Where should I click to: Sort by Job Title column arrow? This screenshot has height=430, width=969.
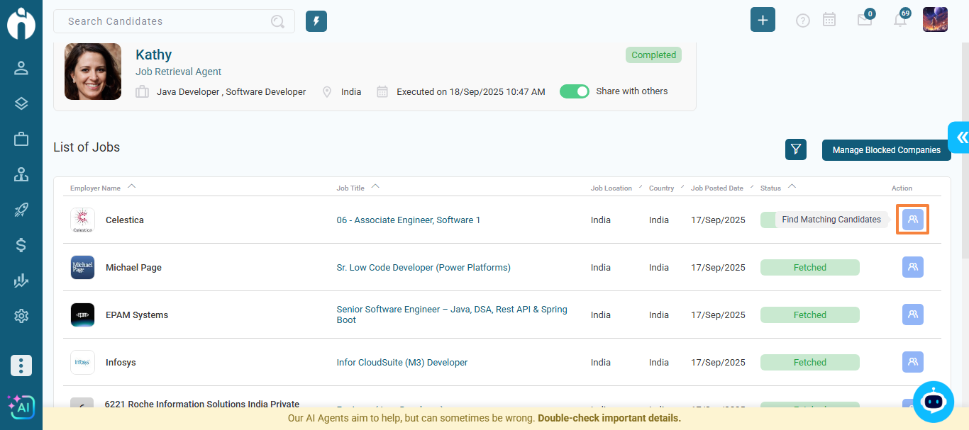click(375, 187)
